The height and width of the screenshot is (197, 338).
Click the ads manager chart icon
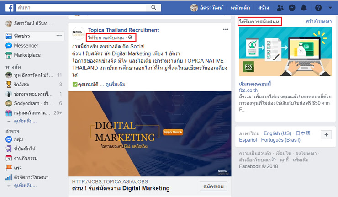[x=9, y=177]
